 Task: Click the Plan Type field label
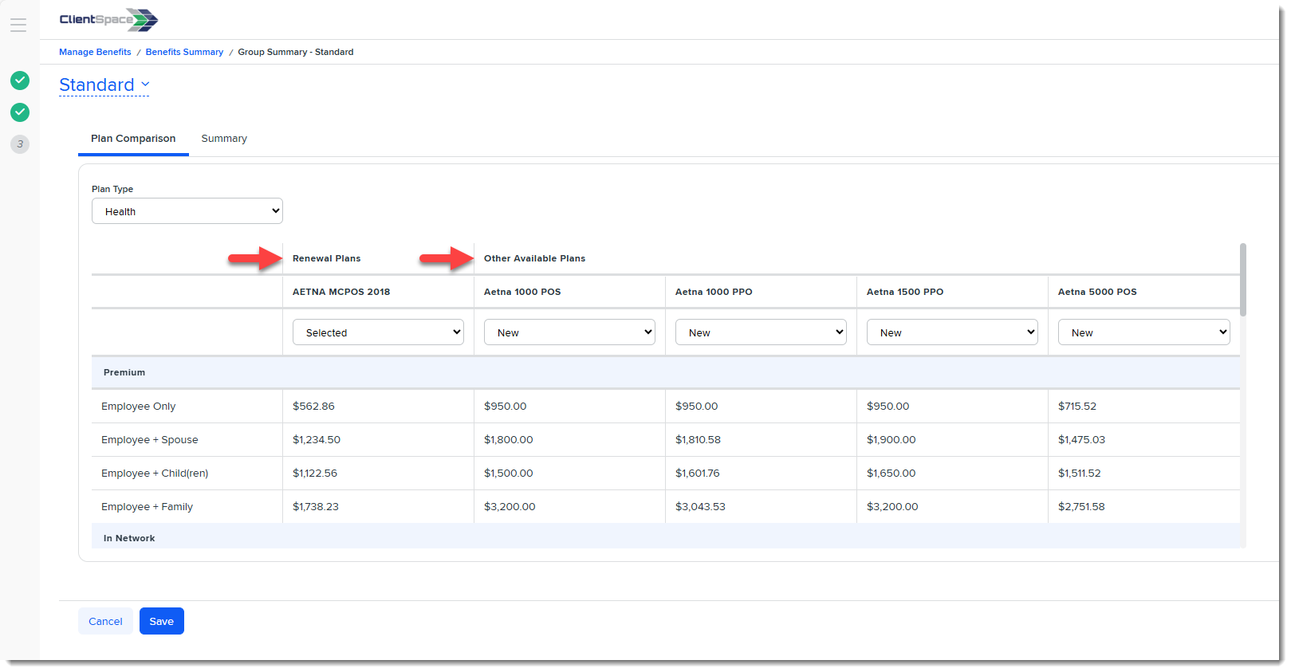coord(112,189)
